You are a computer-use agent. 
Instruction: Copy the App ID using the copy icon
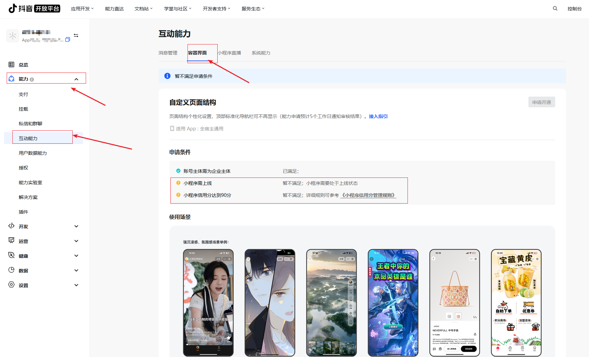point(68,39)
